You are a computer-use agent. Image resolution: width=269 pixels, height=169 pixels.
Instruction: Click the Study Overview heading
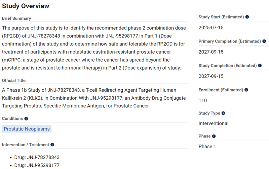[26, 6]
